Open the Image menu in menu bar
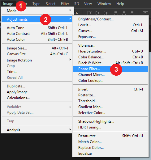Image resolution: width=151 pixels, height=160 pixels. pos(8,4)
